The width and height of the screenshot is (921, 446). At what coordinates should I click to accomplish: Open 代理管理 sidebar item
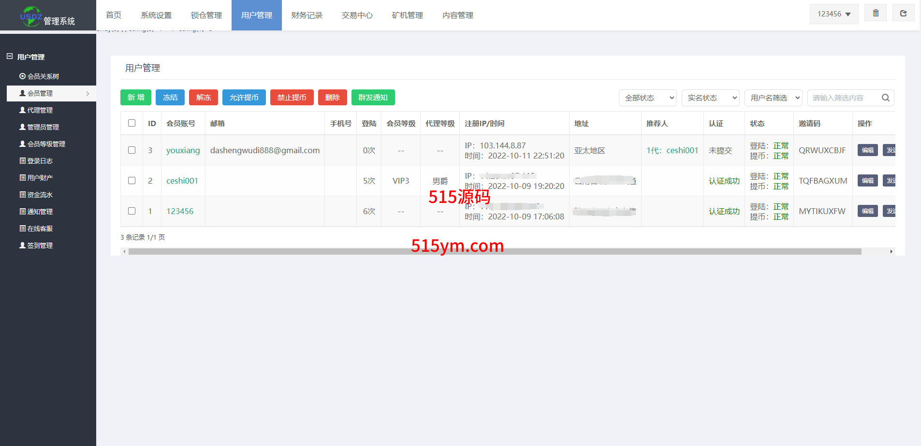click(x=40, y=110)
